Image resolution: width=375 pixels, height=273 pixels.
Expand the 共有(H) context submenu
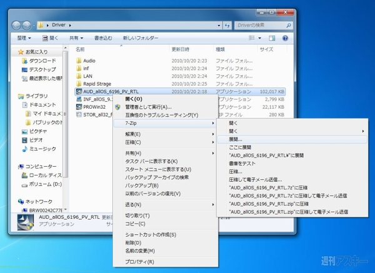point(165,153)
